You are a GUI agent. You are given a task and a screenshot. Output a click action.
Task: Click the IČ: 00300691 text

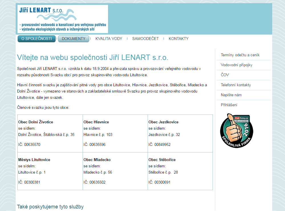tap(159, 182)
